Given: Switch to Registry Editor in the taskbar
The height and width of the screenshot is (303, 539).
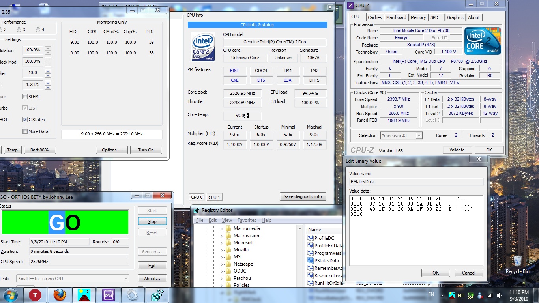Looking at the screenshot, I should click(157, 295).
